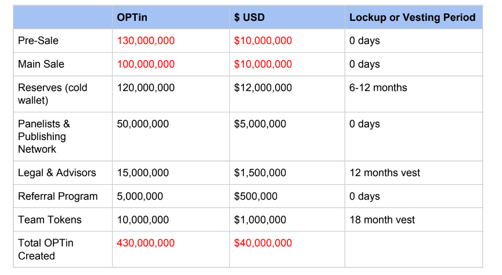Click the OPTin column header

(132, 17)
